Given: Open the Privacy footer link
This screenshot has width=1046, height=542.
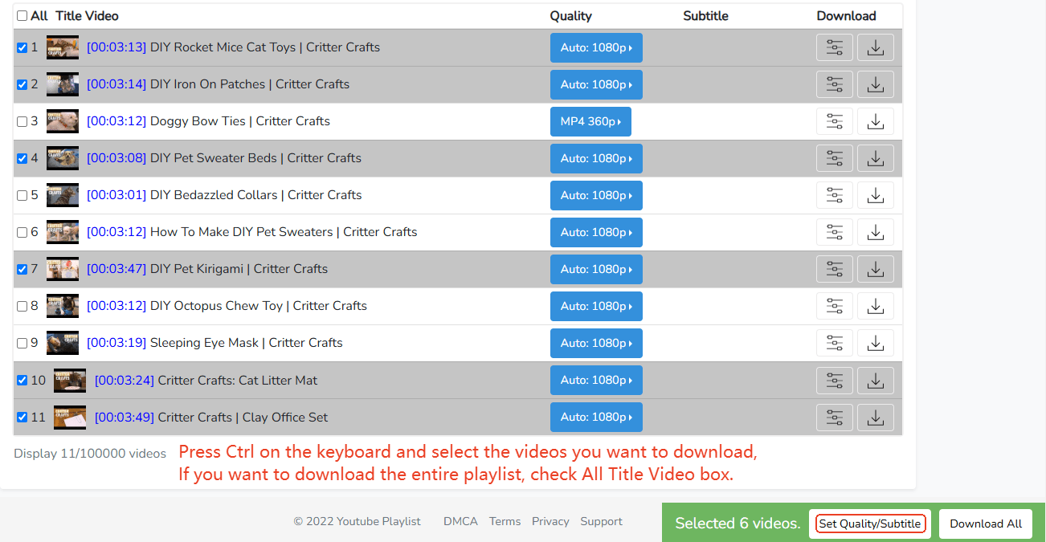Looking at the screenshot, I should click(x=550, y=521).
